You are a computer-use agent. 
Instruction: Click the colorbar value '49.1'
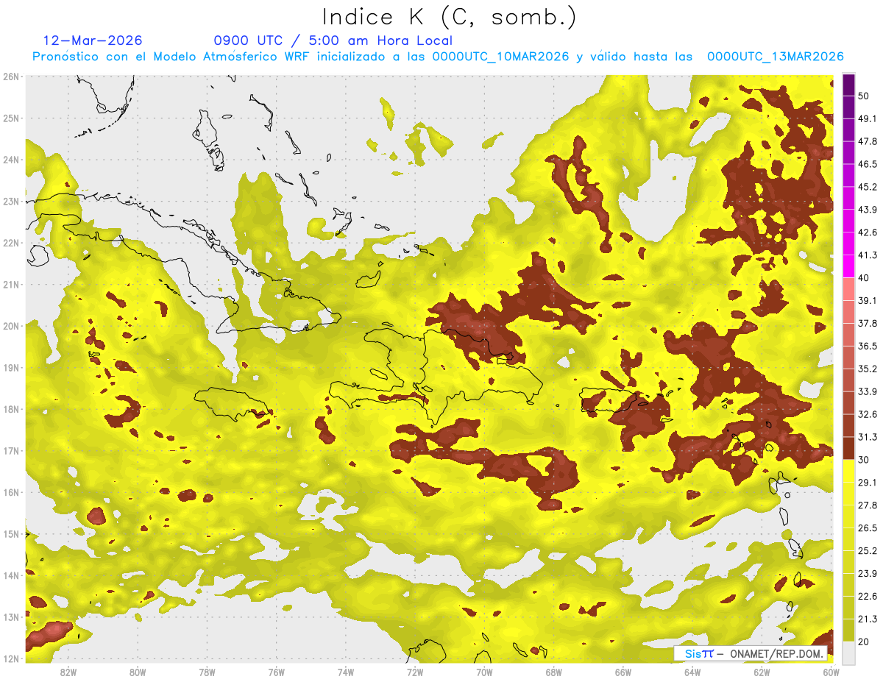pyautogui.click(x=868, y=118)
